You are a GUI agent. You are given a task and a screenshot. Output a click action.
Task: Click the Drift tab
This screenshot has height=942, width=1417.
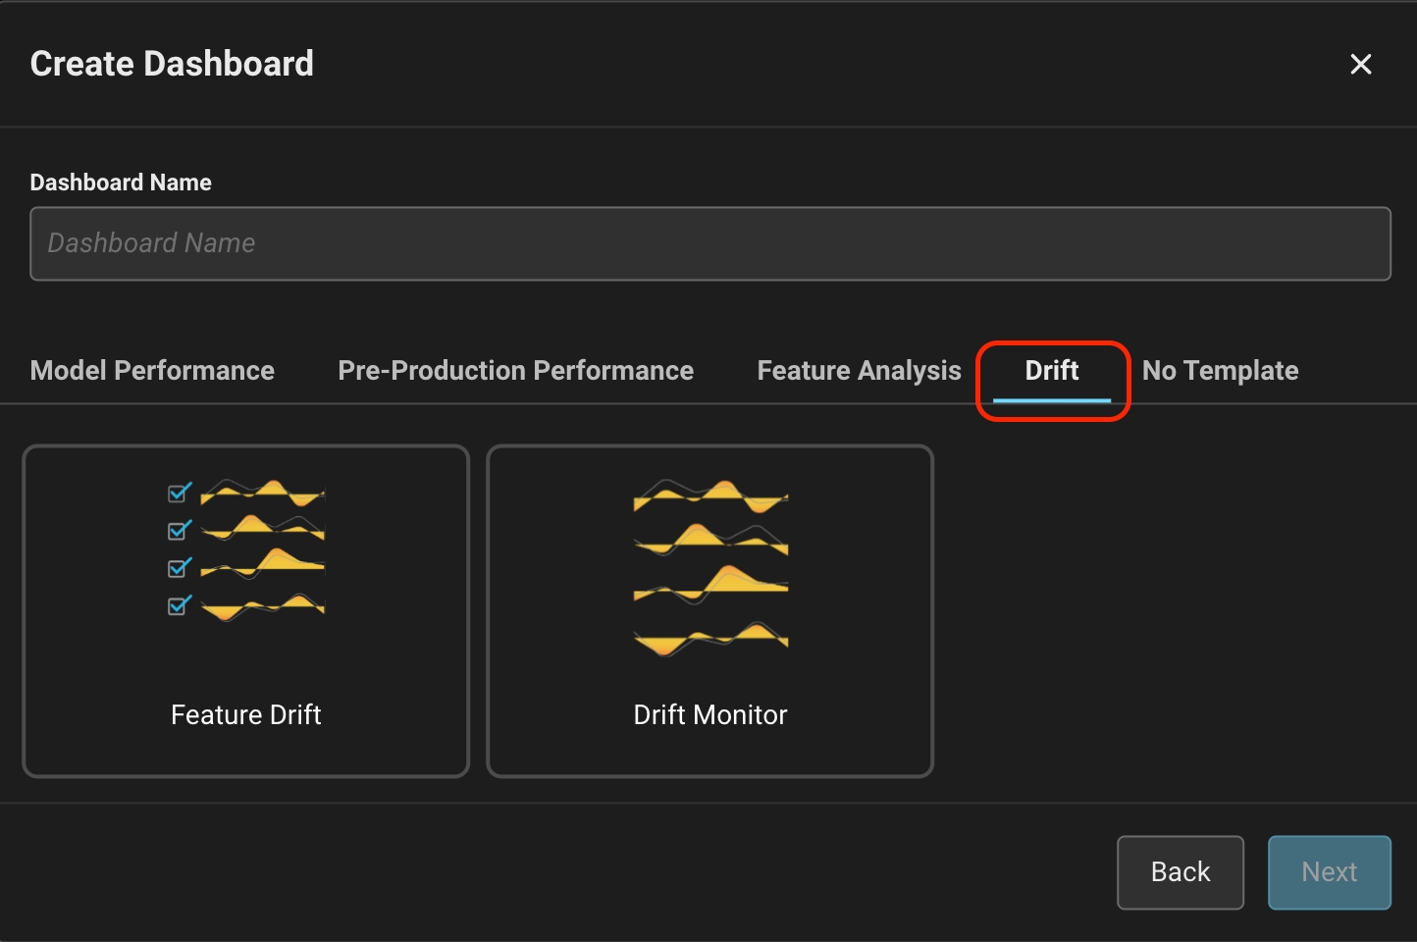[x=1051, y=371]
